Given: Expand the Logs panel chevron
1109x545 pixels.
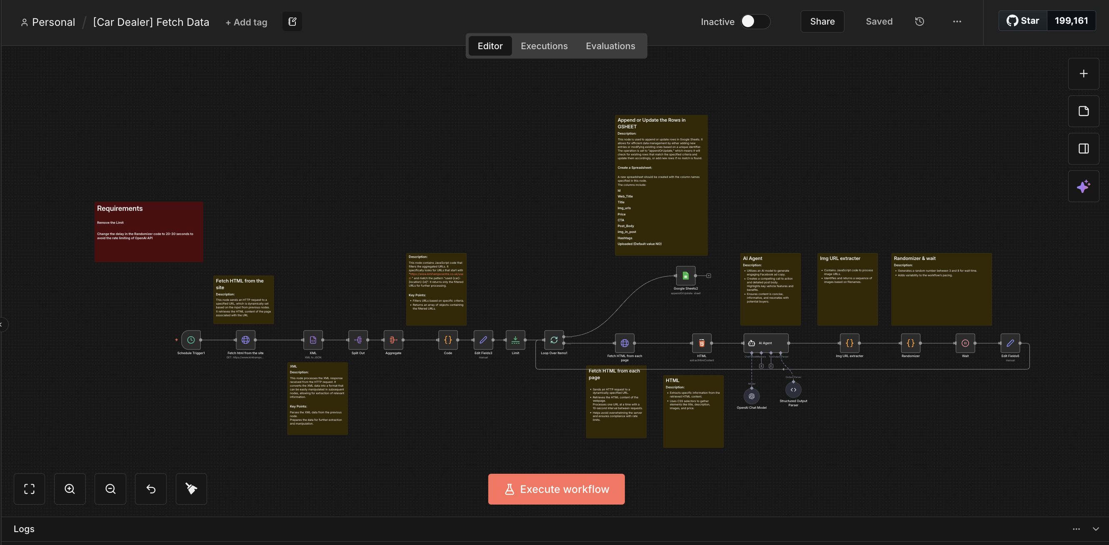Looking at the screenshot, I should pyautogui.click(x=1096, y=529).
